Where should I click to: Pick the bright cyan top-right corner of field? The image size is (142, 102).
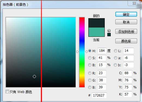[75, 18]
